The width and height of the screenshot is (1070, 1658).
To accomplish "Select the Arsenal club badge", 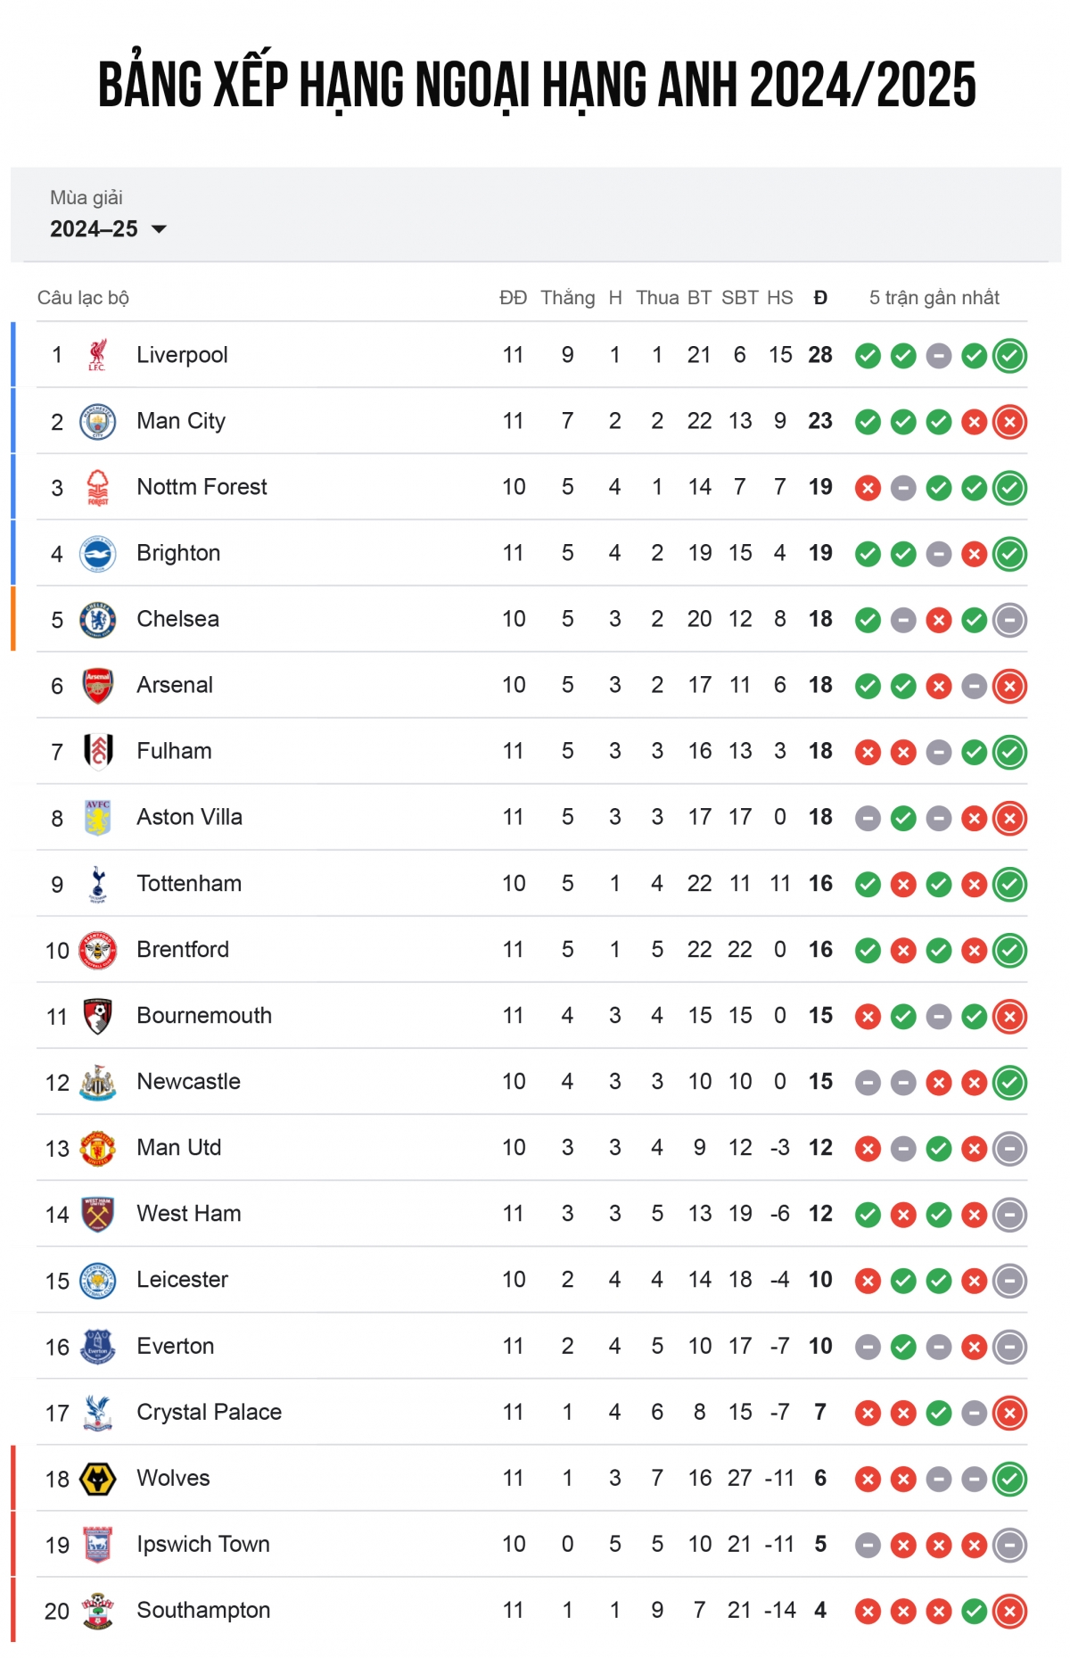I will click(97, 685).
